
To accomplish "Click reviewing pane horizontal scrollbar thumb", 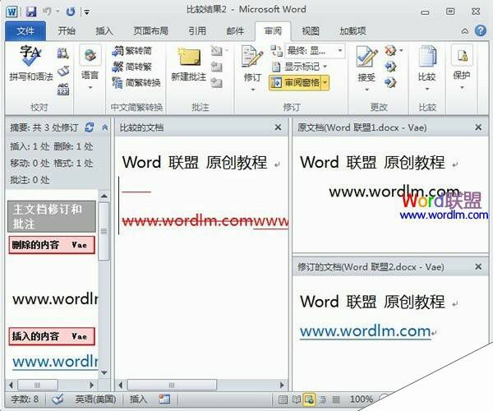I will click(38, 385).
